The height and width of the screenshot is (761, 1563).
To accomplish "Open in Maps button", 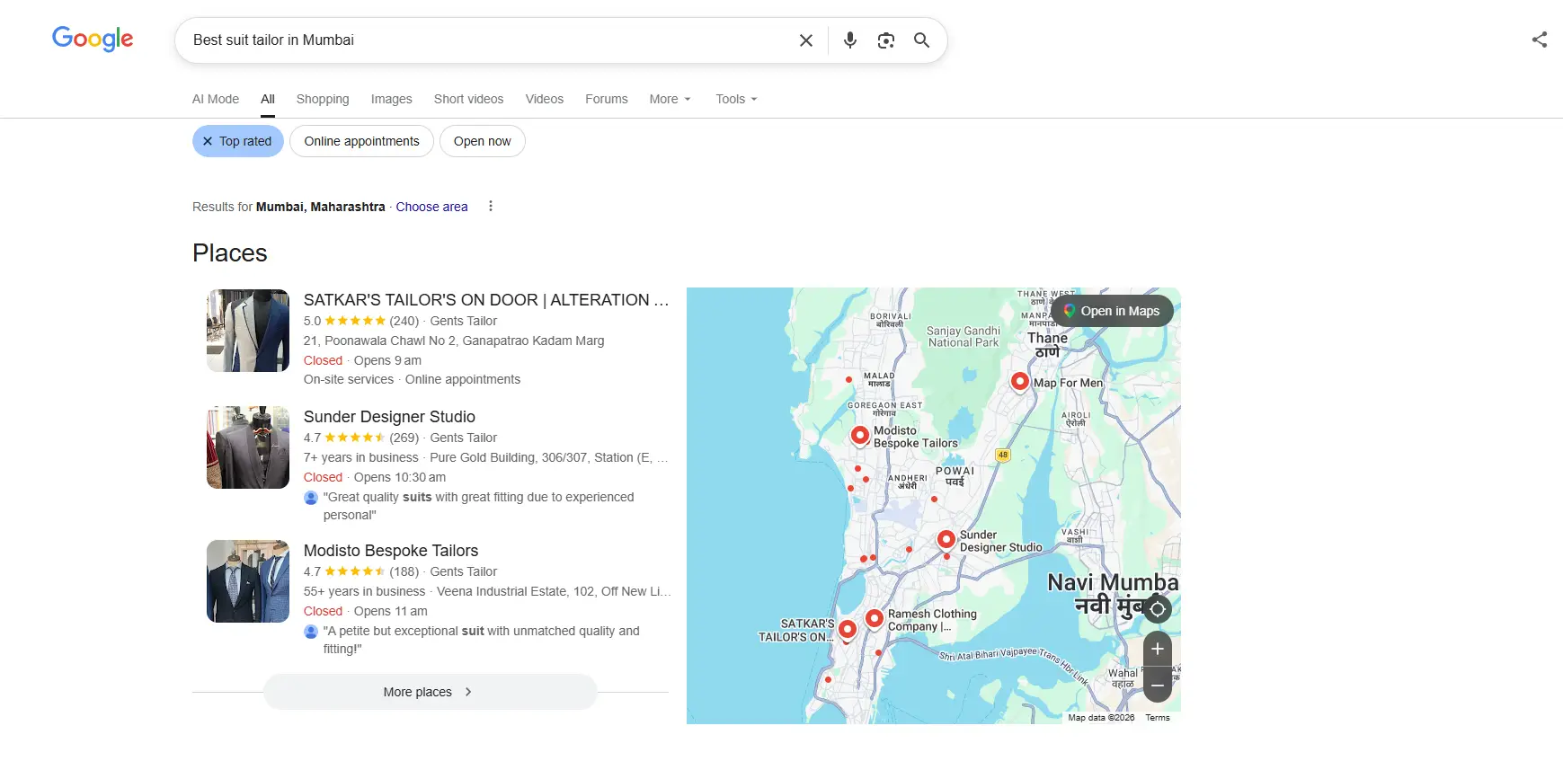I will (1112, 312).
